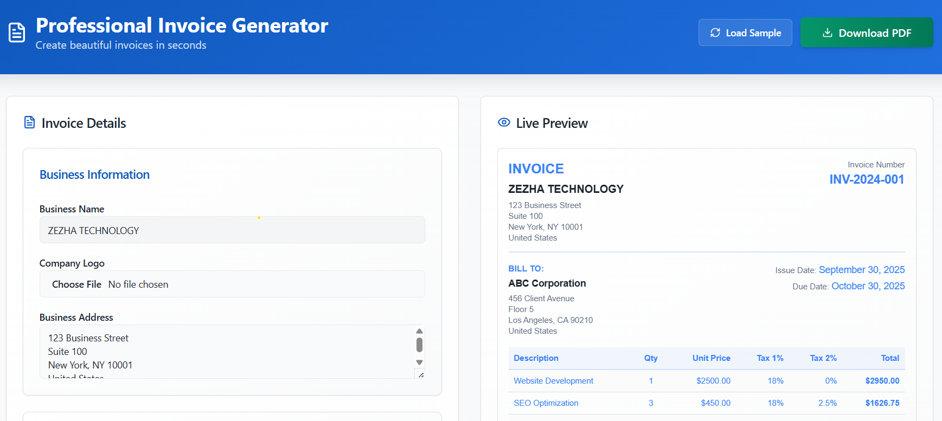The height and width of the screenshot is (421, 942).
Task: Choose a file for Company Logo
Action: [76, 284]
